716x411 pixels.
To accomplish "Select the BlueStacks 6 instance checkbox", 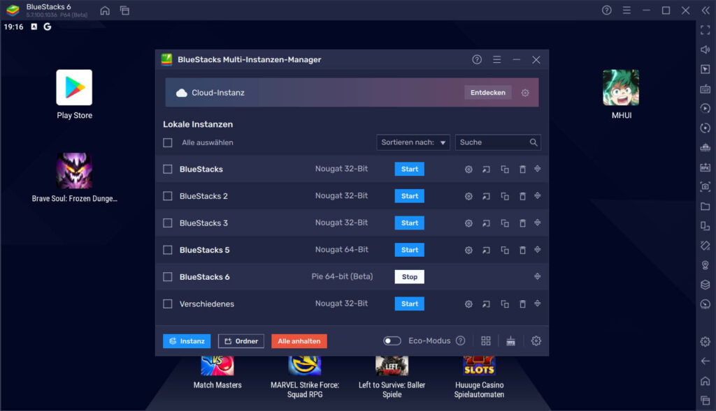I will 167,276.
